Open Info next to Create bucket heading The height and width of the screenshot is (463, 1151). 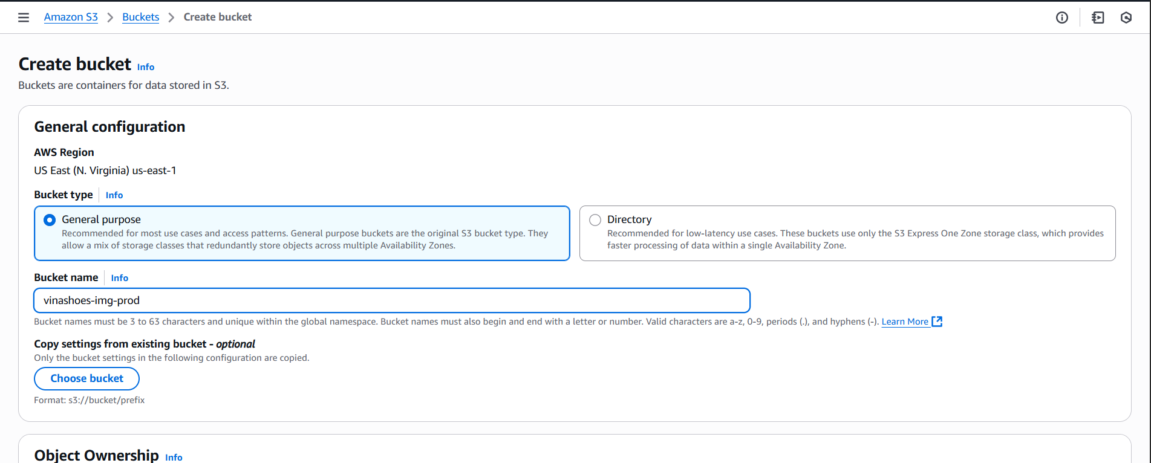[x=146, y=67]
